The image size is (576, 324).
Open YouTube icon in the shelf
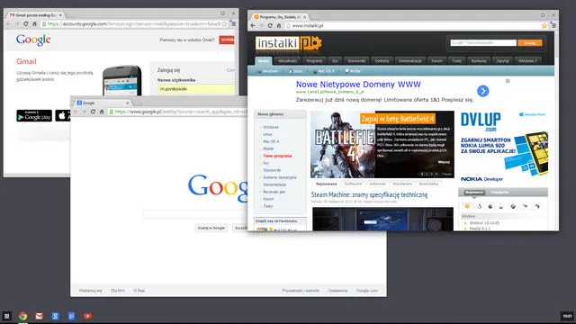pyautogui.click(x=87, y=316)
